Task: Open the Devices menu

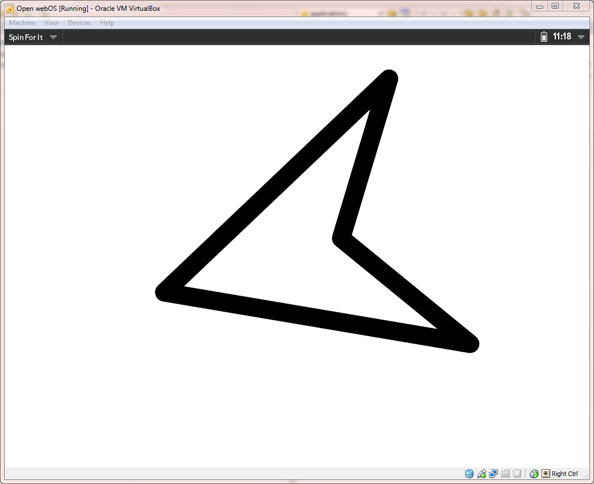Action: [x=79, y=23]
